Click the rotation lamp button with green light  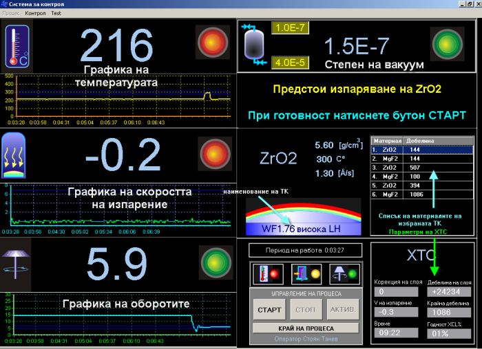point(344,274)
